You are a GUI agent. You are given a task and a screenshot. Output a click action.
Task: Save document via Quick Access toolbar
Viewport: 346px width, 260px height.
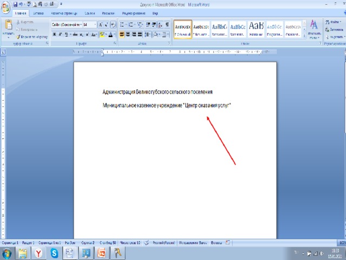pyautogui.click(x=15, y=4)
